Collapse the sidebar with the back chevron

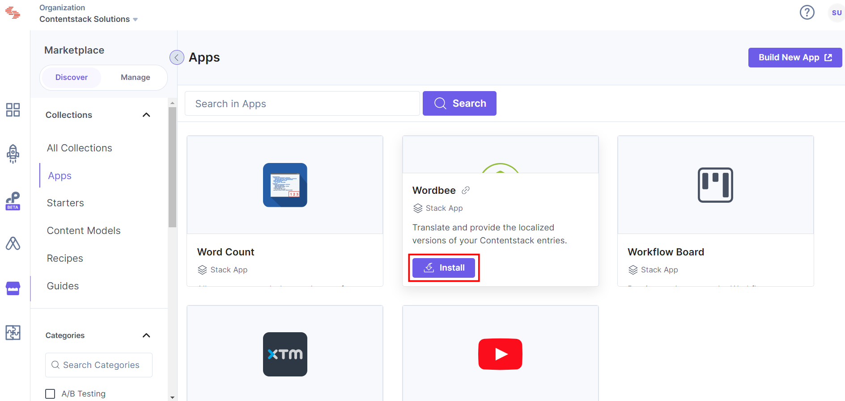pyautogui.click(x=177, y=57)
